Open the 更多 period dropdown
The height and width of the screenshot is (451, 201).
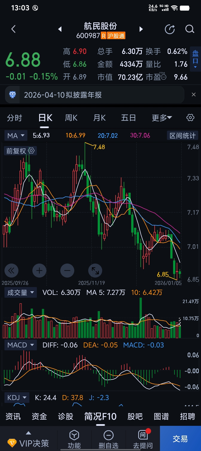pos(162,118)
